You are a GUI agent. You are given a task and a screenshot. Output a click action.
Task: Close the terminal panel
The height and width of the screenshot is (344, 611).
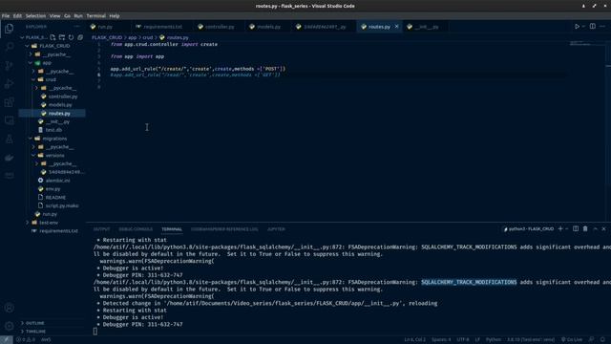tap(604, 229)
